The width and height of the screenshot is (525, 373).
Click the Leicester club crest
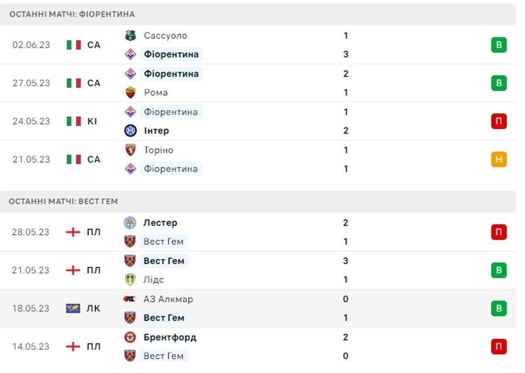(130, 223)
